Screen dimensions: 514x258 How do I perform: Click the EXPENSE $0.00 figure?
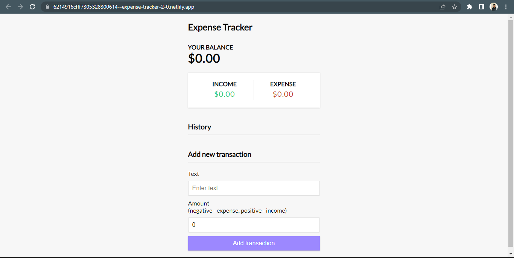click(x=283, y=94)
